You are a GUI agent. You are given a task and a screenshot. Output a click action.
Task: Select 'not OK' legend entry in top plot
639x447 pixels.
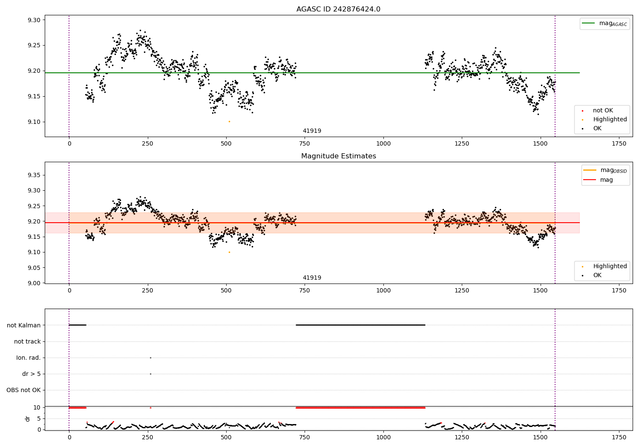tap(603, 111)
